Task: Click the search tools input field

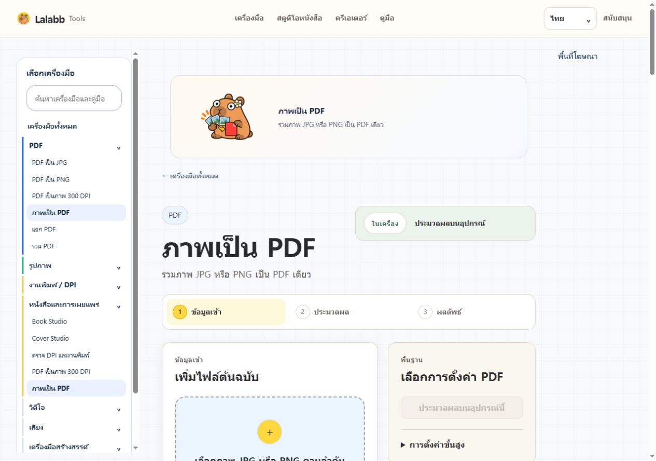Action: (x=74, y=99)
